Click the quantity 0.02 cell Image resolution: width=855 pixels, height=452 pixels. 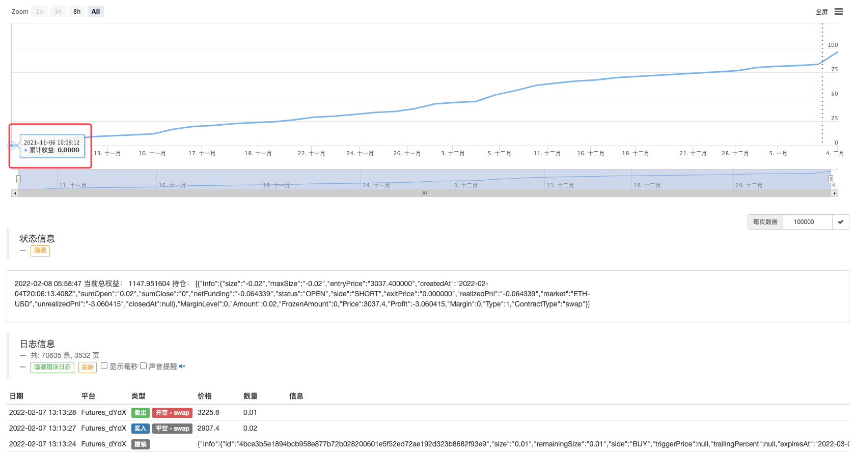tap(250, 429)
